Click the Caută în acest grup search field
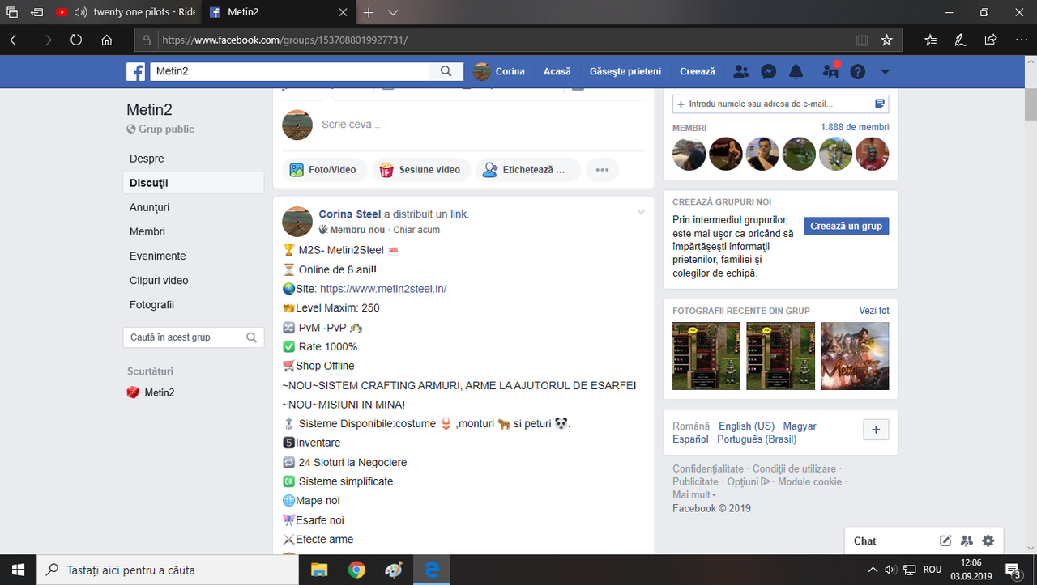Screen dimensions: 1037x585 tap(194, 337)
